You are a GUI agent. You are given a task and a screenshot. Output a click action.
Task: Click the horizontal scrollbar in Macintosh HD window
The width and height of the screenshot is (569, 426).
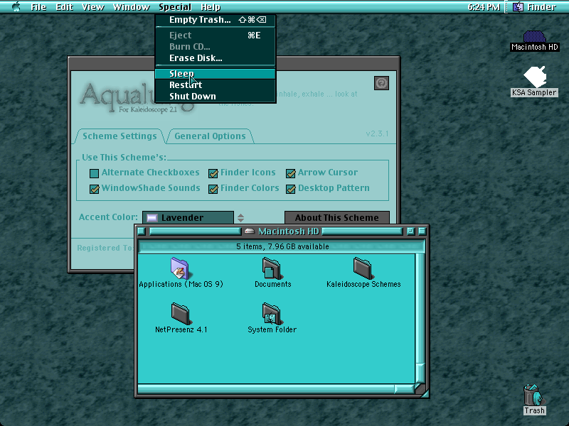276,389
